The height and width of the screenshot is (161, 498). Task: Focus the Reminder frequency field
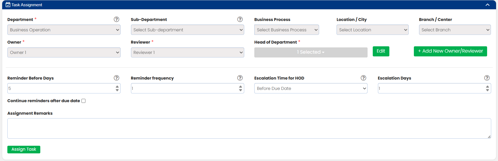(187, 88)
